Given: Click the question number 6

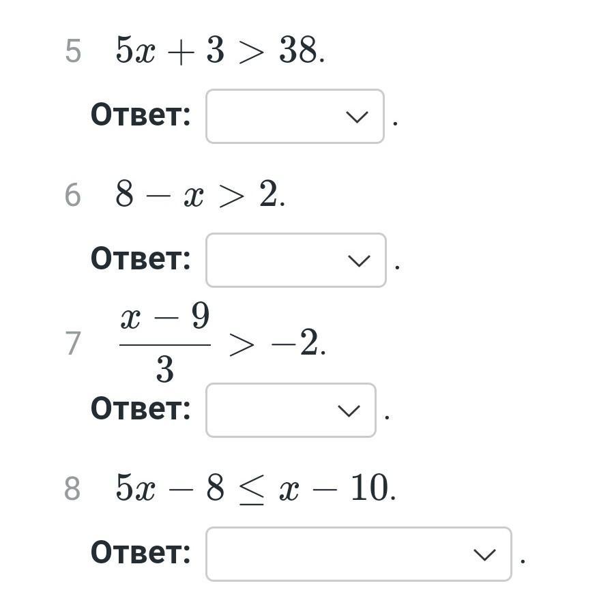Looking at the screenshot, I should (x=73, y=196).
